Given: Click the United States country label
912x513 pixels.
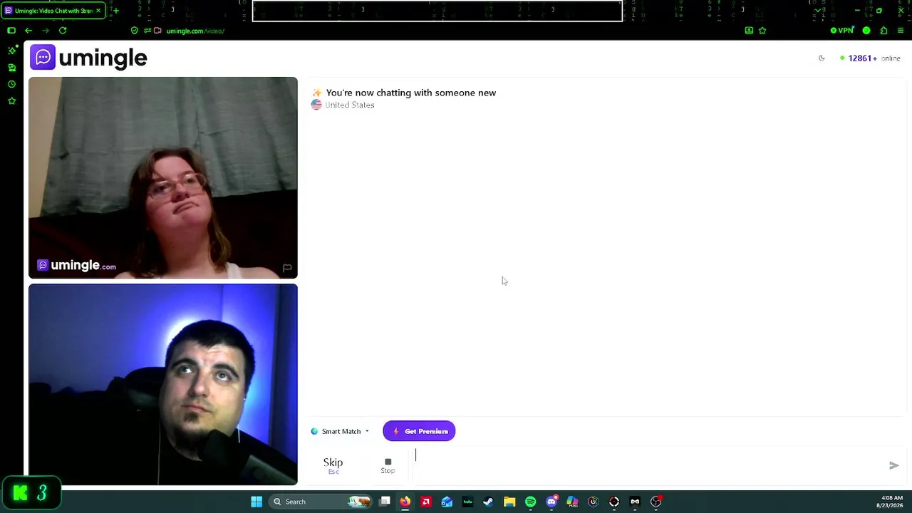Looking at the screenshot, I should pyautogui.click(x=349, y=105).
